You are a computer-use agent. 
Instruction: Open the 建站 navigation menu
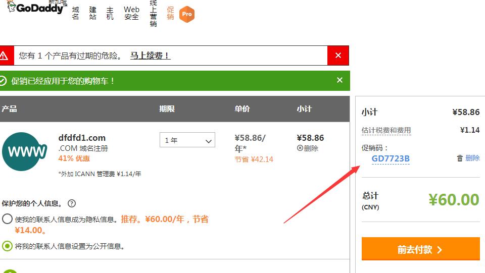[93, 13]
